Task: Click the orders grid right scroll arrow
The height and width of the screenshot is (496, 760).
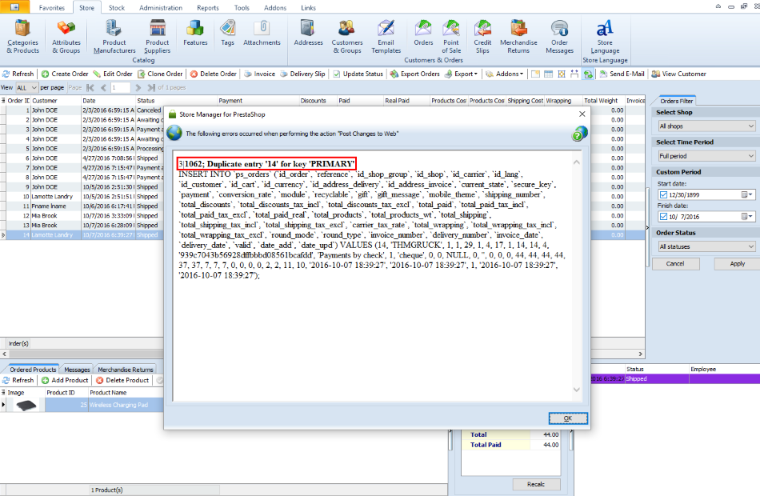Action: coord(640,354)
